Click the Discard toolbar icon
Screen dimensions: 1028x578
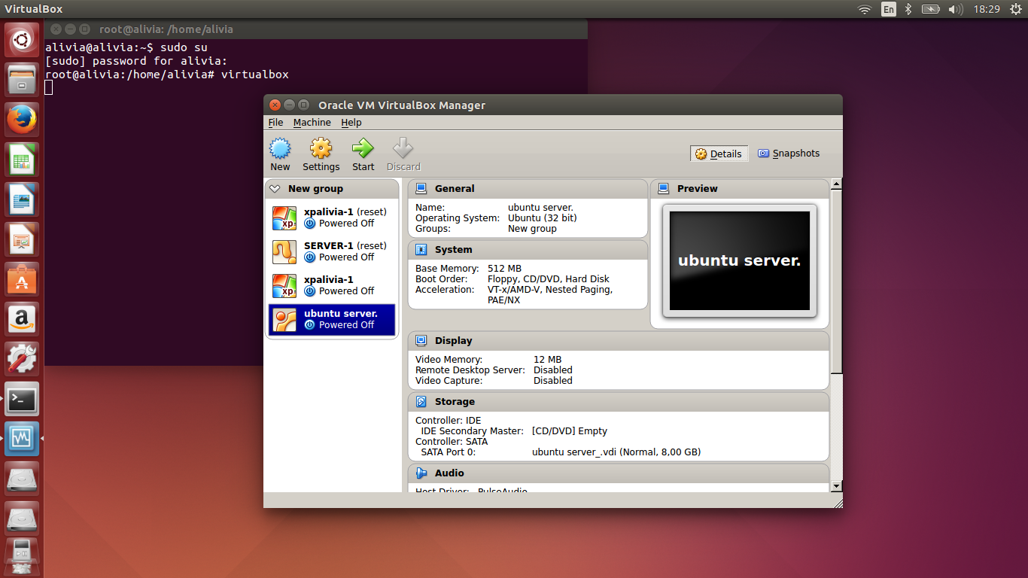[403, 148]
